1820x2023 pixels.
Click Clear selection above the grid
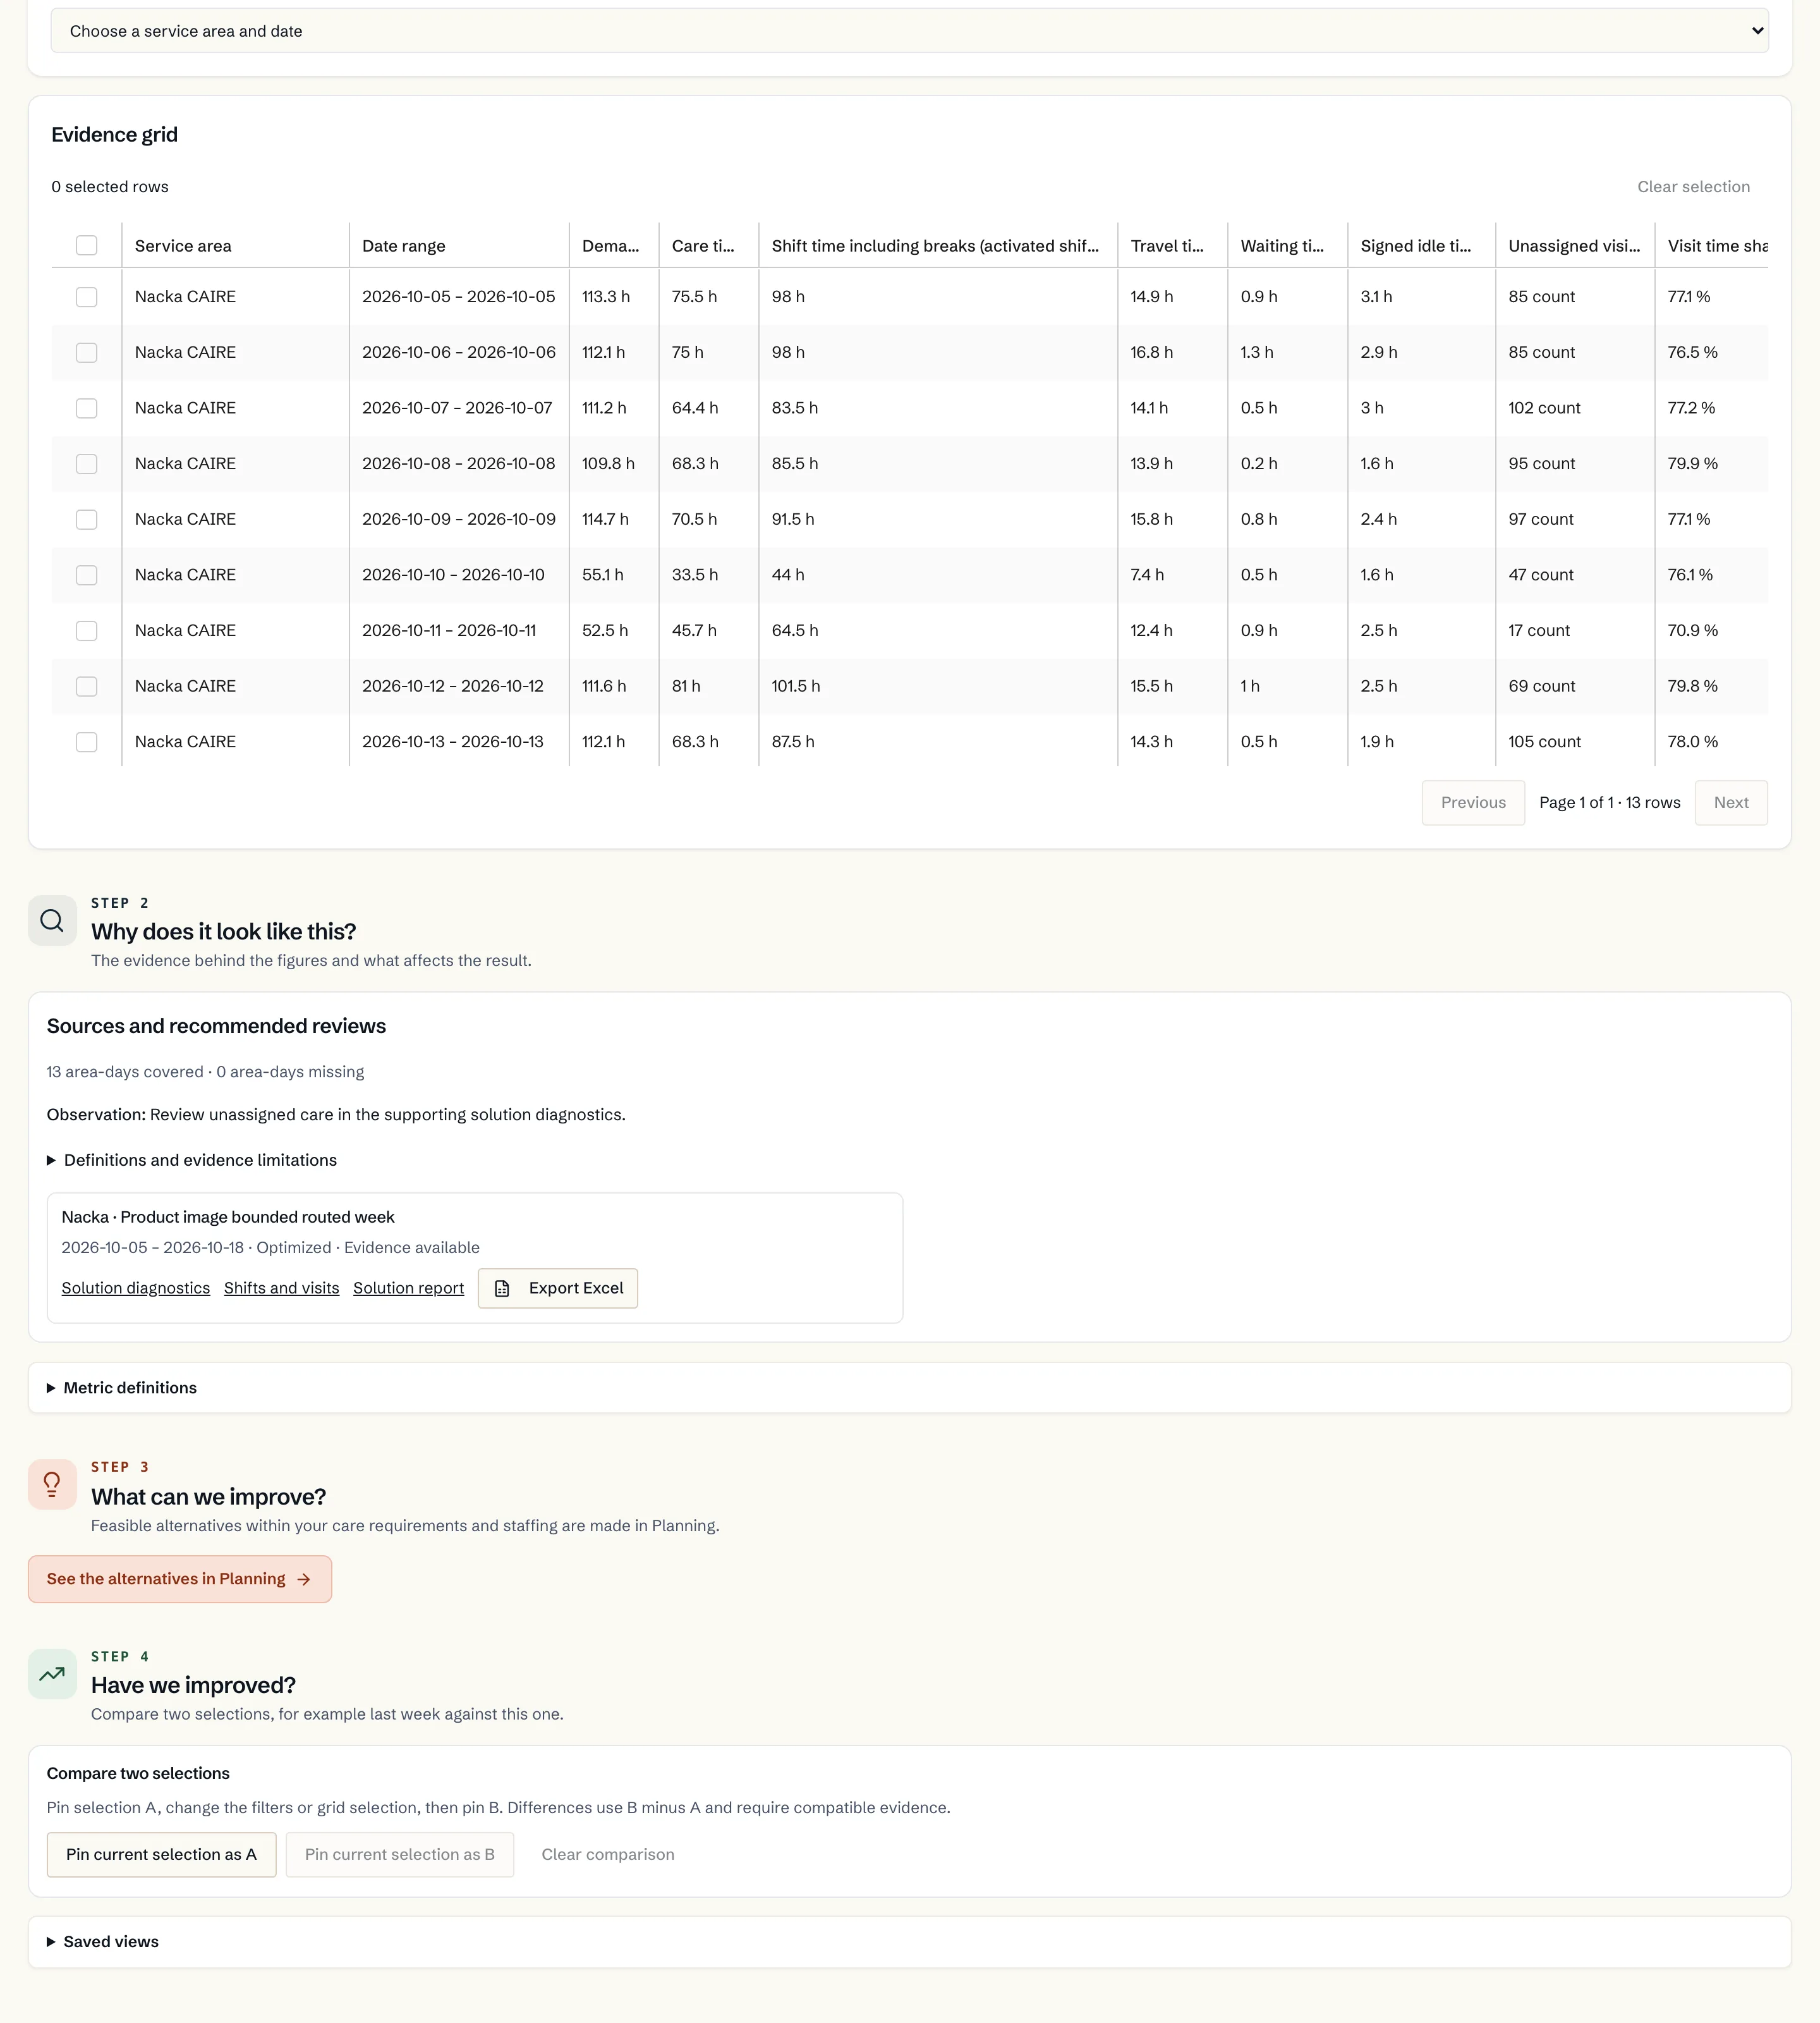pos(1693,187)
